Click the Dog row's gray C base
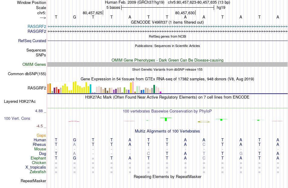The height and width of the screenshot is (188, 288). coord(149,153)
